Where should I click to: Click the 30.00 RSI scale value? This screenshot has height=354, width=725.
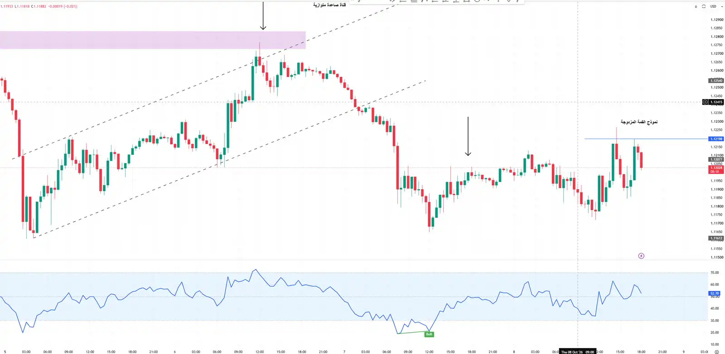715,321
